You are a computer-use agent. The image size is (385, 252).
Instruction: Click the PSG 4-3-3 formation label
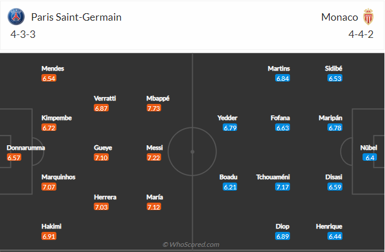coord(22,34)
